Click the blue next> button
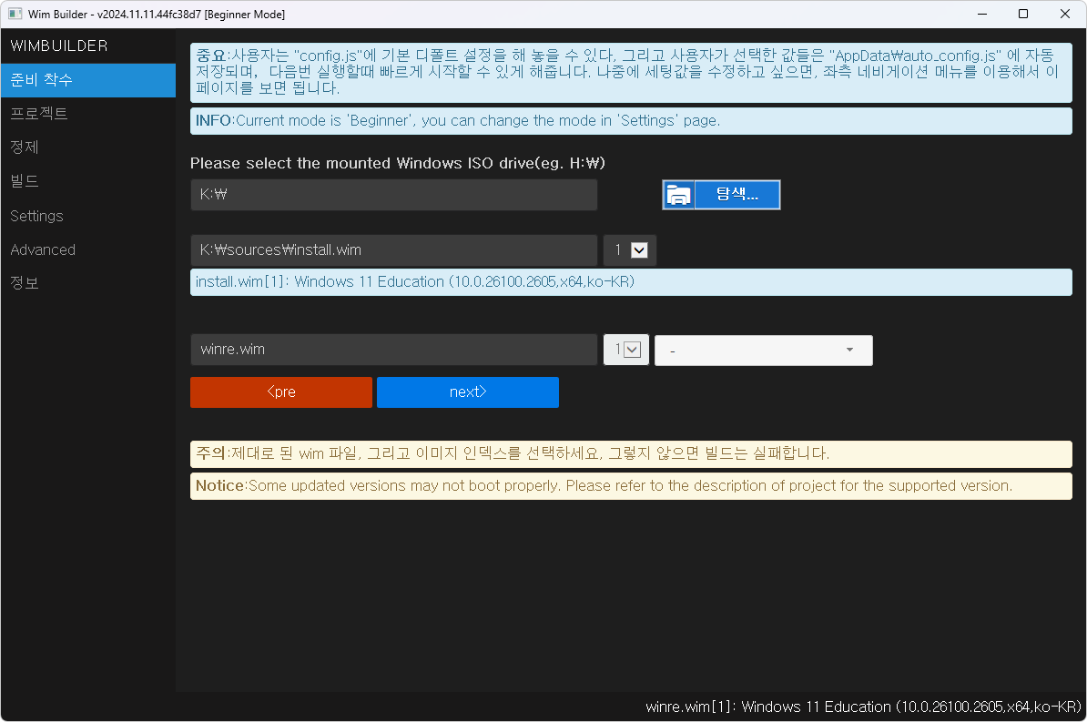The image size is (1087, 722). click(468, 392)
